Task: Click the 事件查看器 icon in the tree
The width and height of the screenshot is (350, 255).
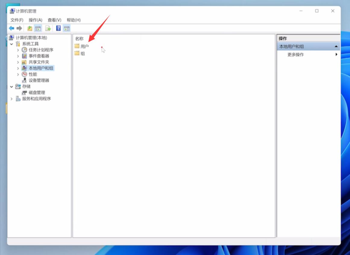Action: (x=24, y=56)
